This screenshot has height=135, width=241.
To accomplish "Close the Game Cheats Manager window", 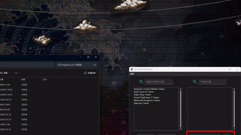I will [x=237, y=69].
